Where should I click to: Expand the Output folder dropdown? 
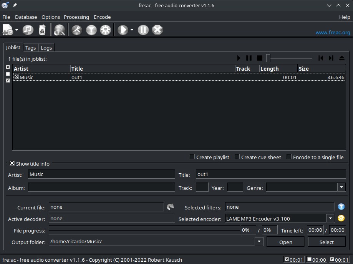259,241
